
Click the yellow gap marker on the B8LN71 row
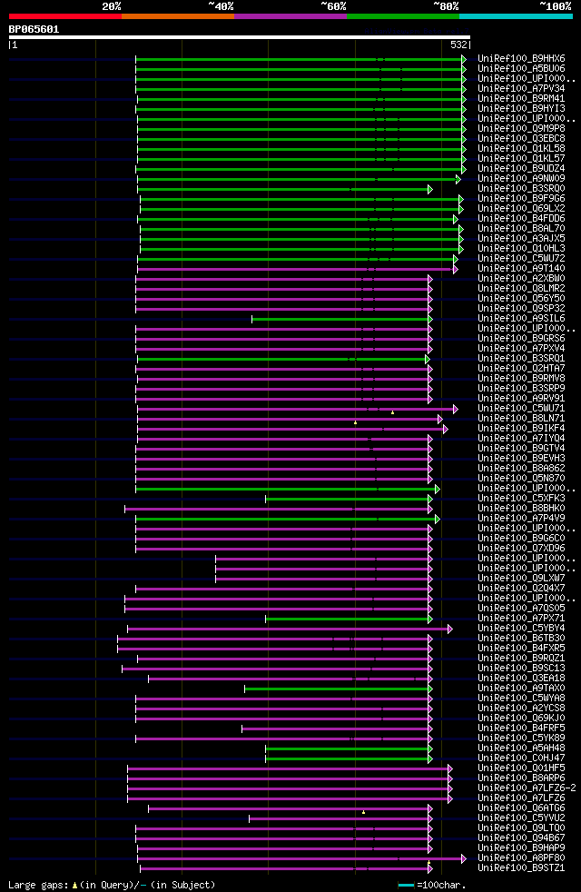pos(355,422)
